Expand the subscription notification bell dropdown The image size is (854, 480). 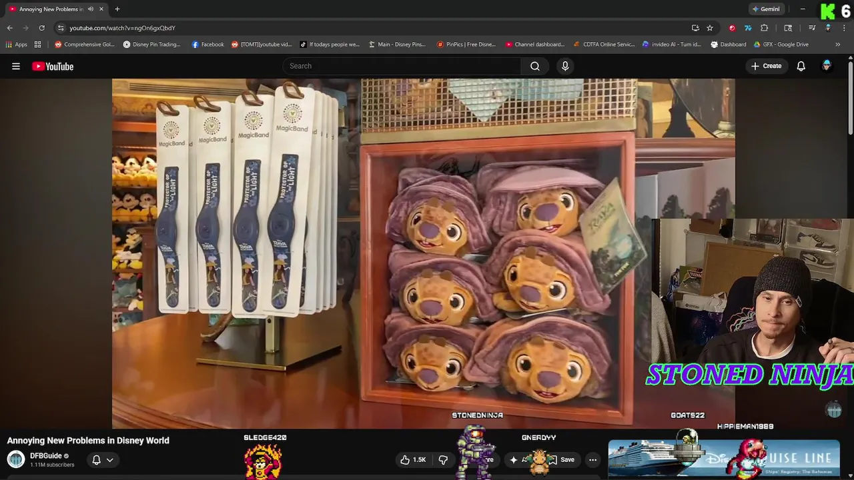(103, 459)
